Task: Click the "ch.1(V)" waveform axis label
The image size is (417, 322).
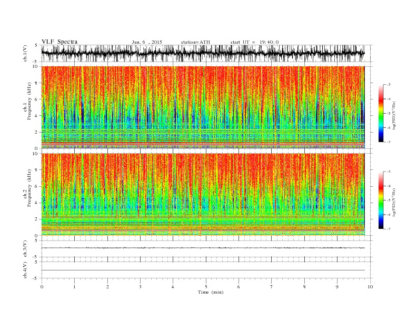Action: pos(25,54)
